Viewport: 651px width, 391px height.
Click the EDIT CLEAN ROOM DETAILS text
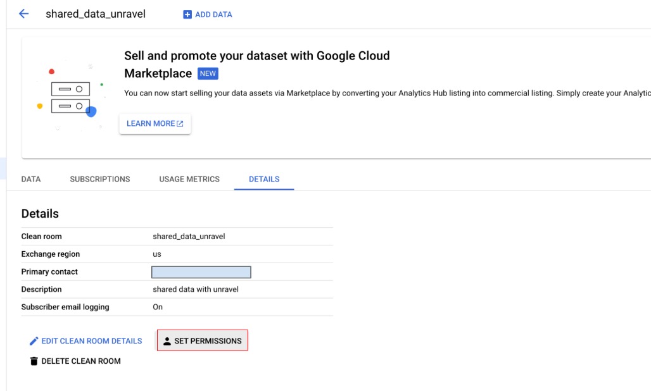pyautogui.click(x=92, y=341)
